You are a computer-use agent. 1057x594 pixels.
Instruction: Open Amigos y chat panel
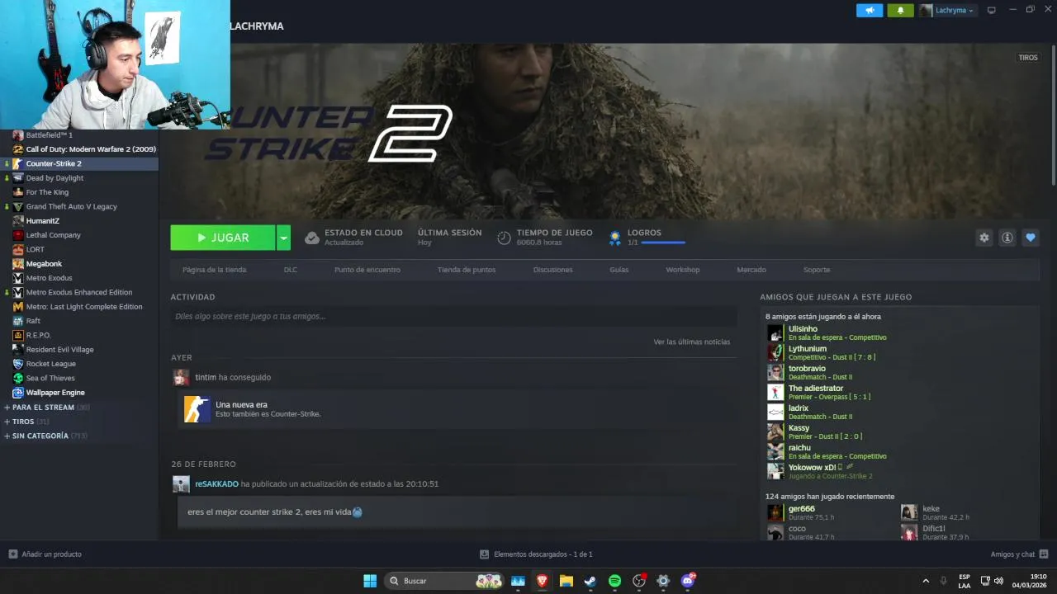pyautogui.click(x=1019, y=554)
